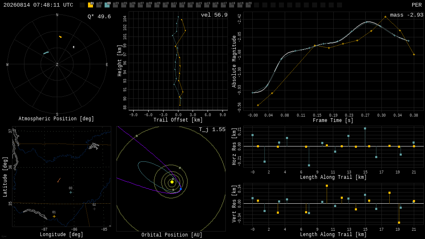Click the teal 03 cross marker on map
Image resolution: width=425 pixels, height=239 pixels.
click(x=71, y=193)
